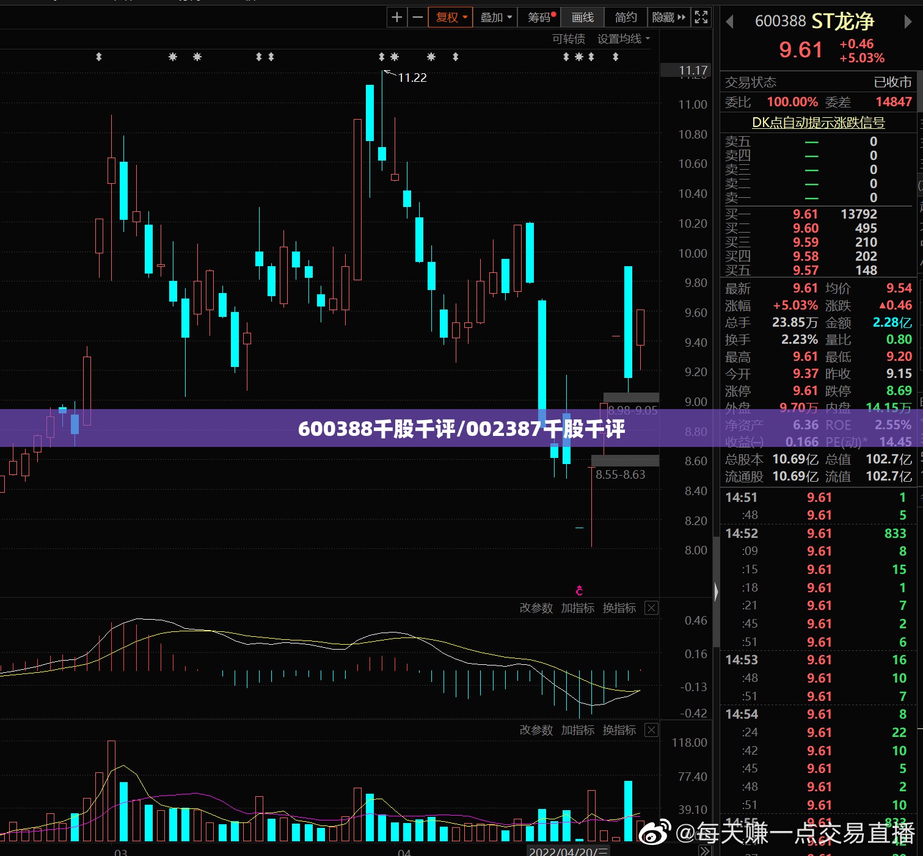The height and width of the screenshot is (856, 923).
Task: Go to previous stock with left arrow
Action: coord(729,22)
